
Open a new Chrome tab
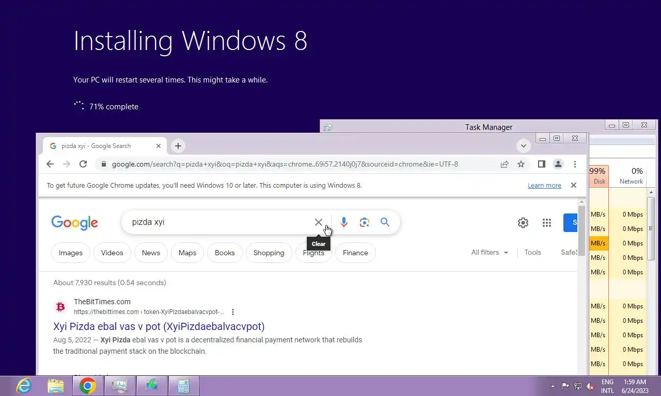click(178, 146)
